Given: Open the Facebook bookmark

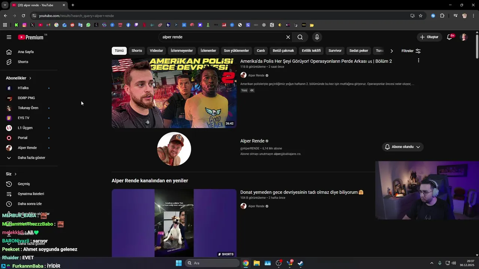Looking at the screenshot, I should pos(128,25).
